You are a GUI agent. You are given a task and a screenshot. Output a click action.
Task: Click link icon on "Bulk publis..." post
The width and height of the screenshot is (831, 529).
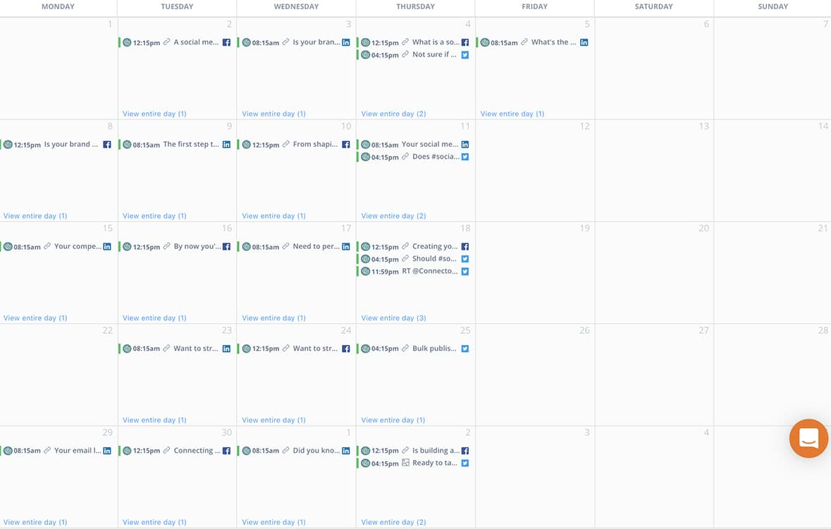(x=405, y=348)
